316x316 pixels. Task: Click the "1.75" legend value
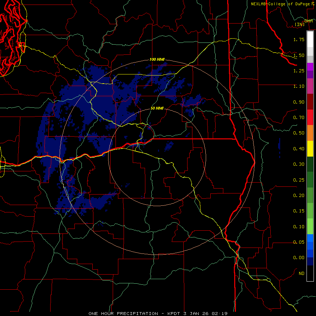click(x=299, y=39)
